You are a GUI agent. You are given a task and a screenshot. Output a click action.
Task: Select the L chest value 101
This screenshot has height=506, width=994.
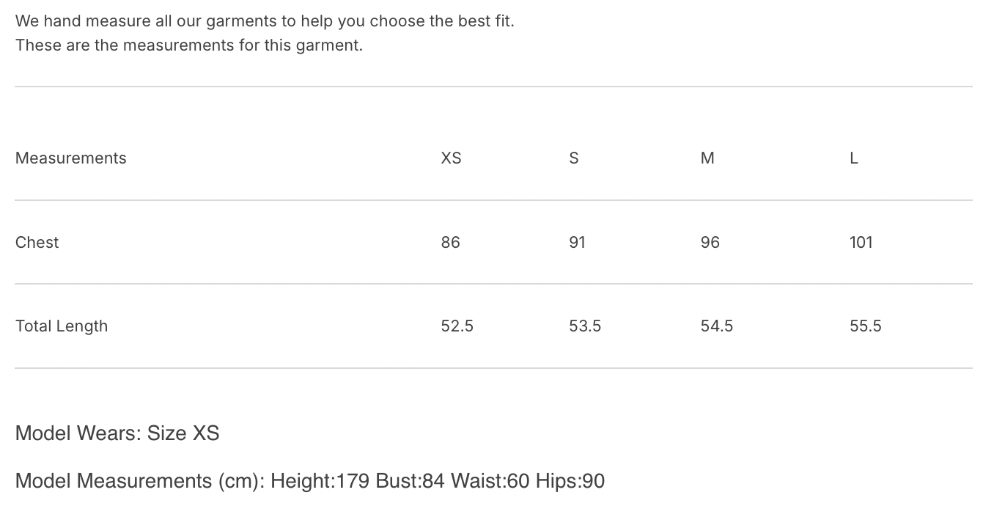tap(861, 242)
